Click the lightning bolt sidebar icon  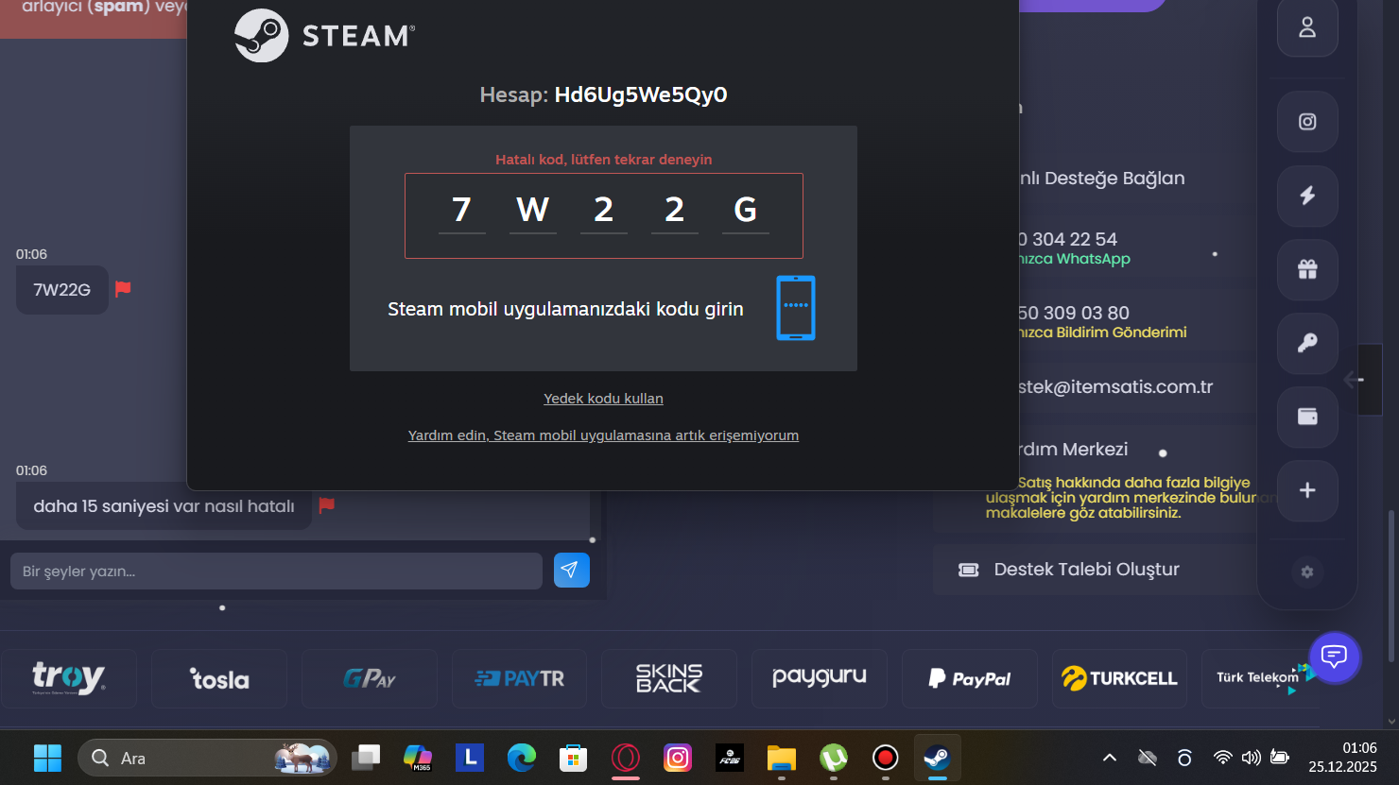[1307, 196]
